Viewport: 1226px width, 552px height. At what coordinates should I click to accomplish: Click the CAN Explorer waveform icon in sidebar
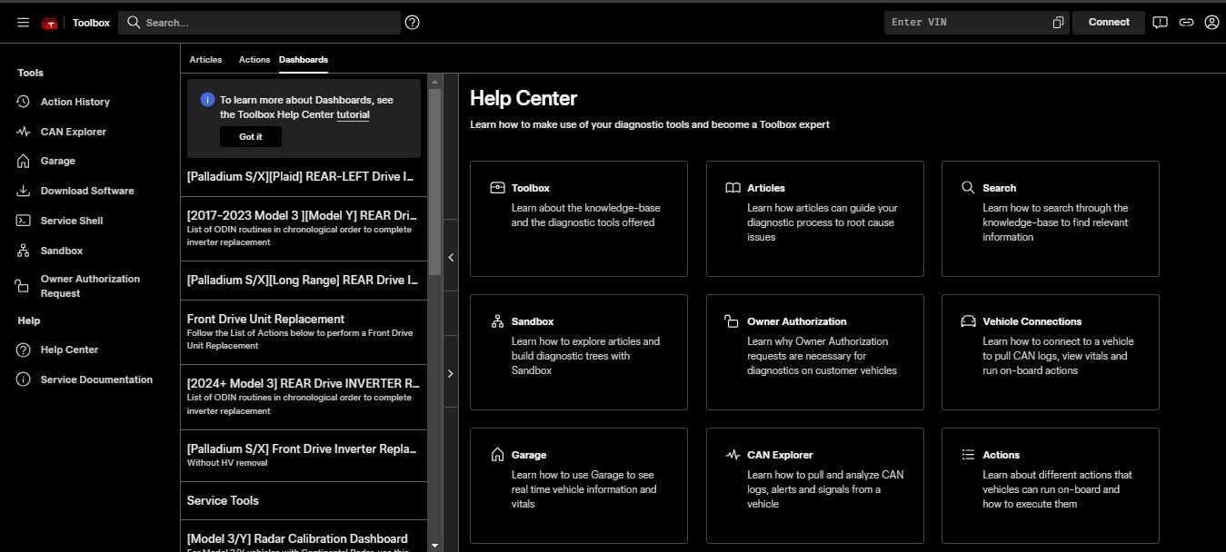[23, 132]
